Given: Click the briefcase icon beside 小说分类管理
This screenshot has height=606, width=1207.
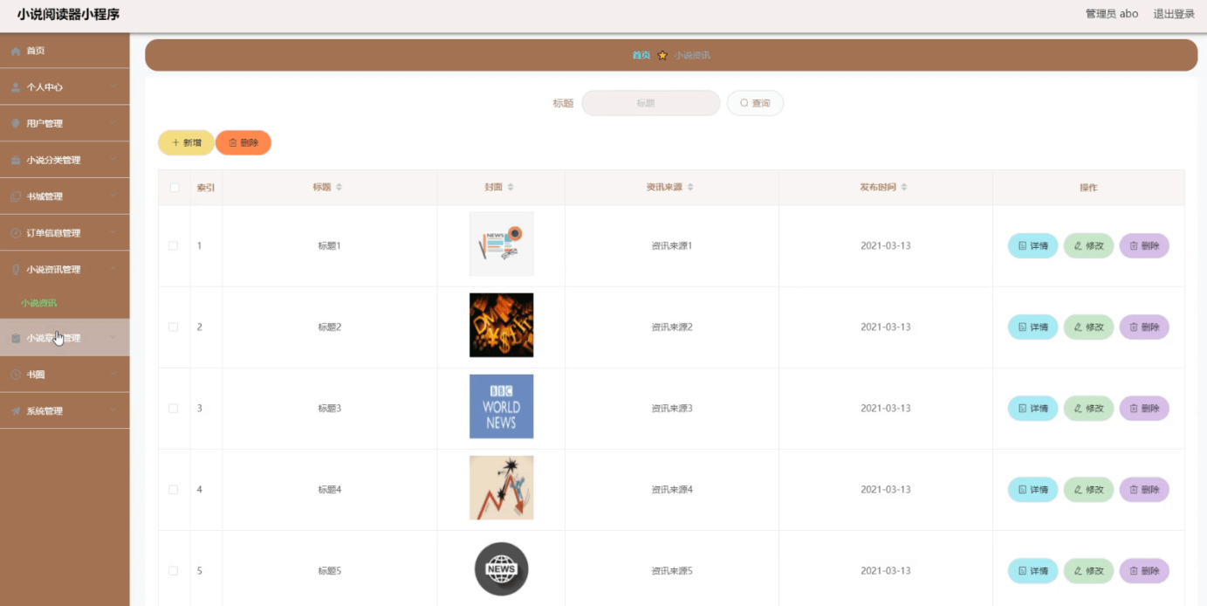Looking at the screenshot, I should coord(14,160).
